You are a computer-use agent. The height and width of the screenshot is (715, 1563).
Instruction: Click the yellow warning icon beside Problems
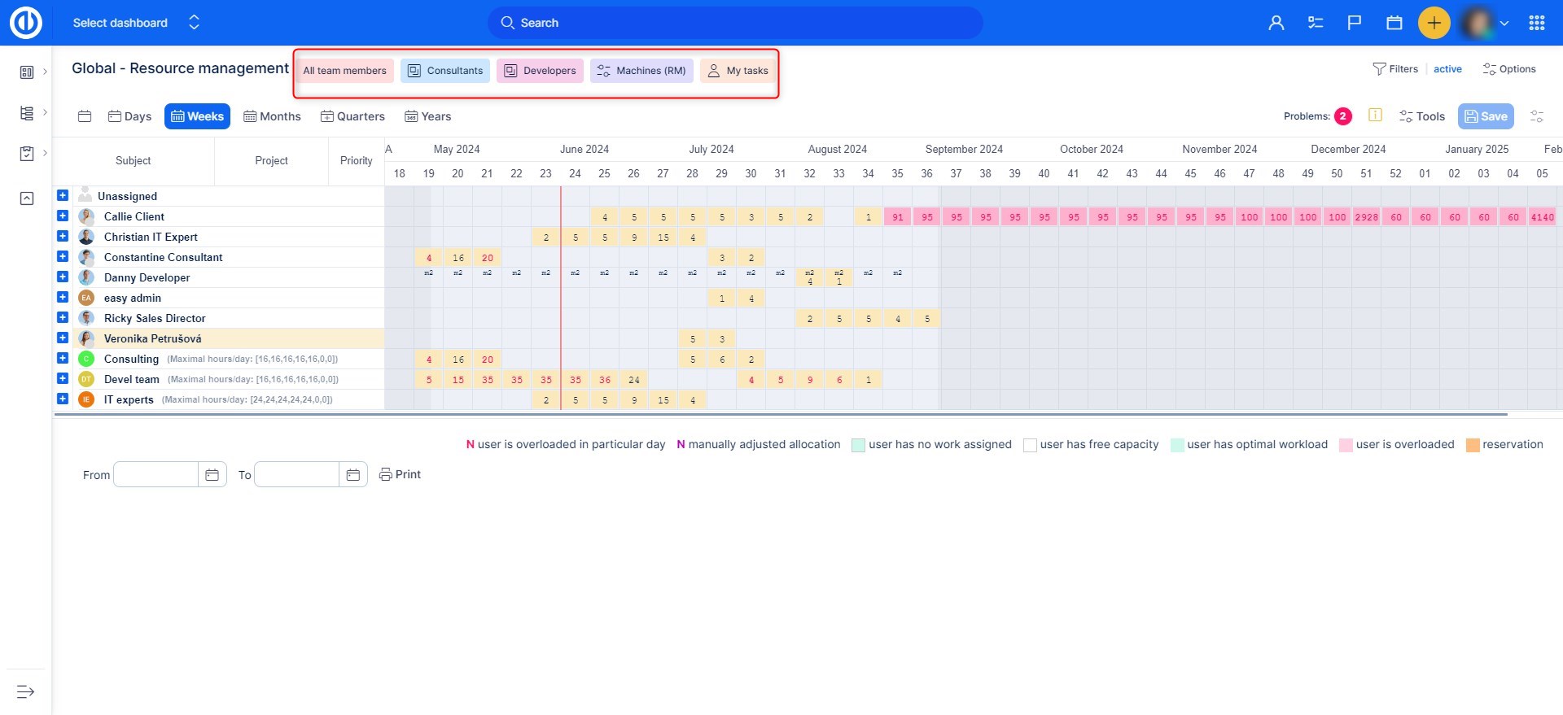point(1375,116)
